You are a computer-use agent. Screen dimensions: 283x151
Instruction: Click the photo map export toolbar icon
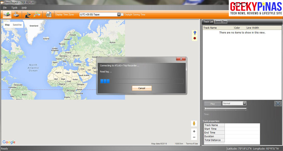click(x=48, y=14)
